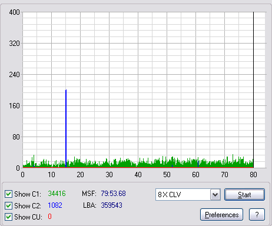
Task: Click the small blue C2 bar near 61
Action: [x=198, y=164]
